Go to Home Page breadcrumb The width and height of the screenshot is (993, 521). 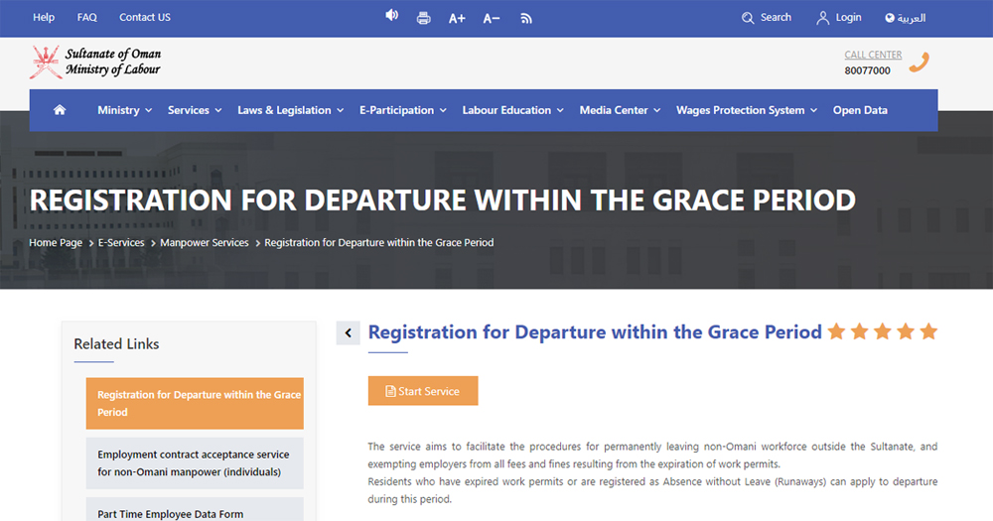tap(56, 242)
